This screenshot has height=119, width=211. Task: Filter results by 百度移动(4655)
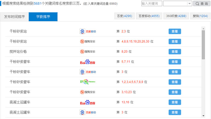149,16
